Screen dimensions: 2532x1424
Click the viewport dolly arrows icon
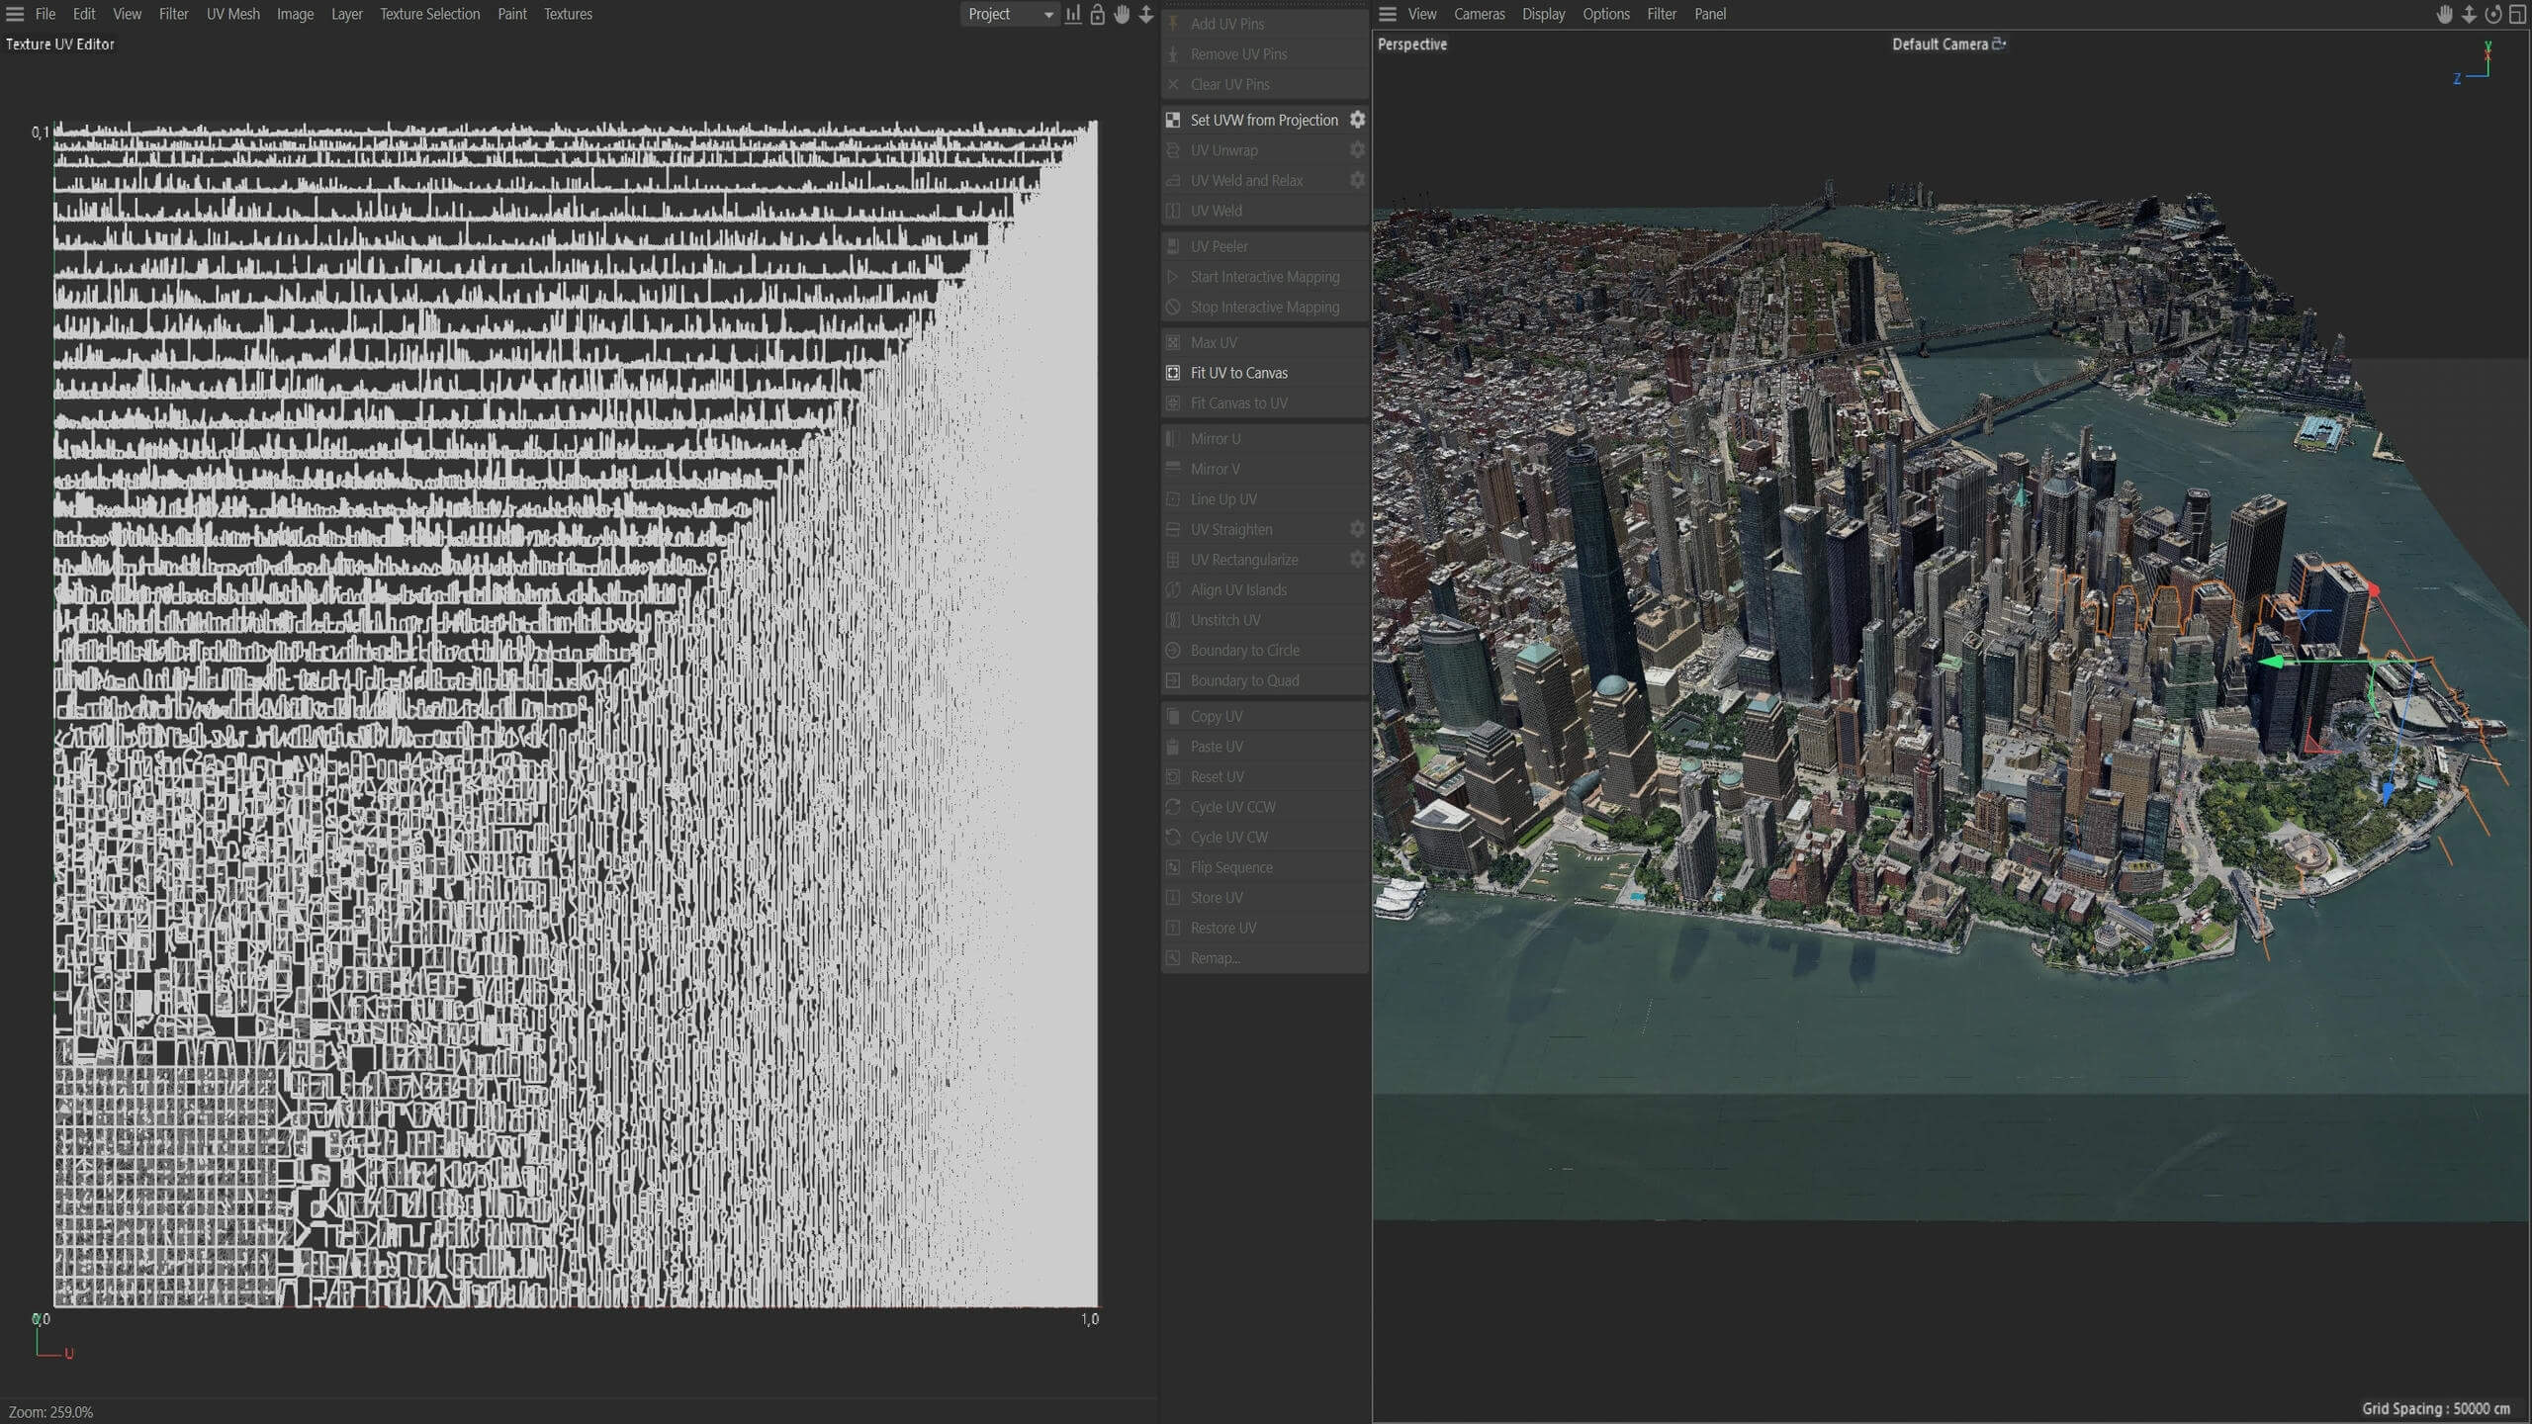click(2469, 14)
